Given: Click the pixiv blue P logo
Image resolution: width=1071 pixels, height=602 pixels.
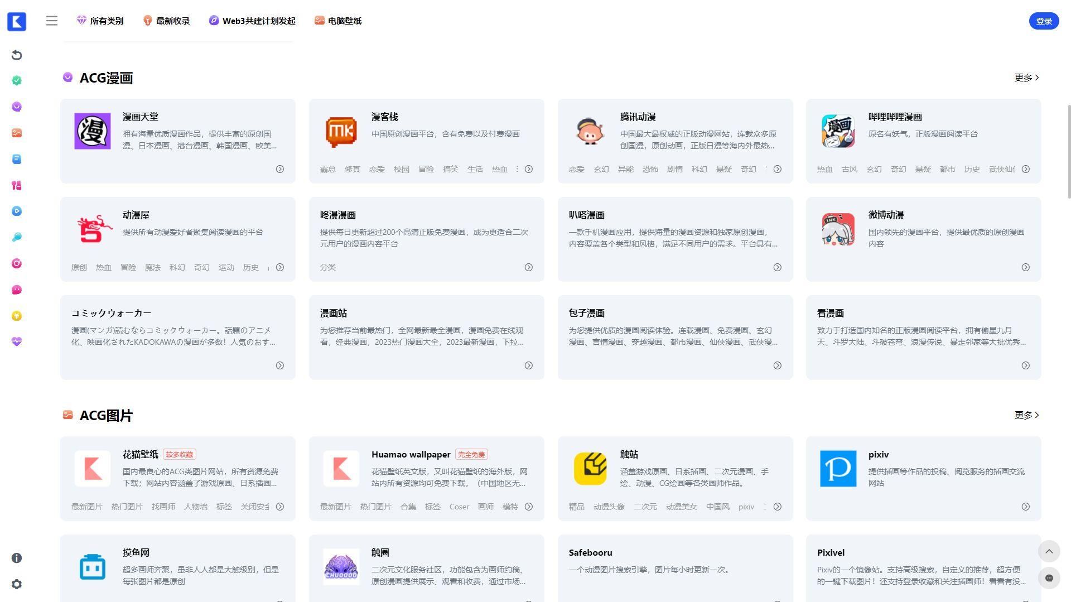Looking at the screenshot, I should [x=838, y=469].
